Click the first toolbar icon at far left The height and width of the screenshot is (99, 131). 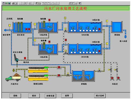click(x=4, y=3)
